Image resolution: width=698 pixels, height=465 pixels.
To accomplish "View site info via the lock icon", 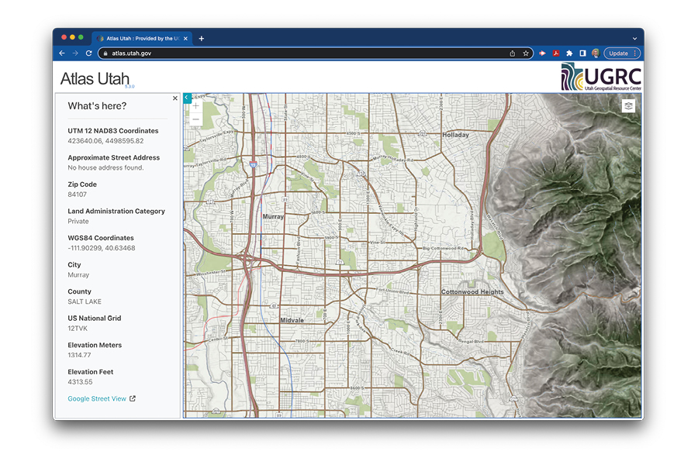I will (105, 53).
